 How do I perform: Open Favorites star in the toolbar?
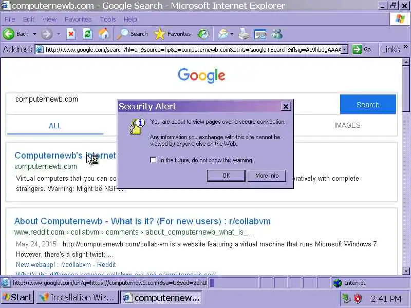(x=160, y=34)
